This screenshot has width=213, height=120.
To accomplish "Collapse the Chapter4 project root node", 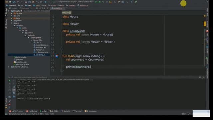I will click(9, 11).
